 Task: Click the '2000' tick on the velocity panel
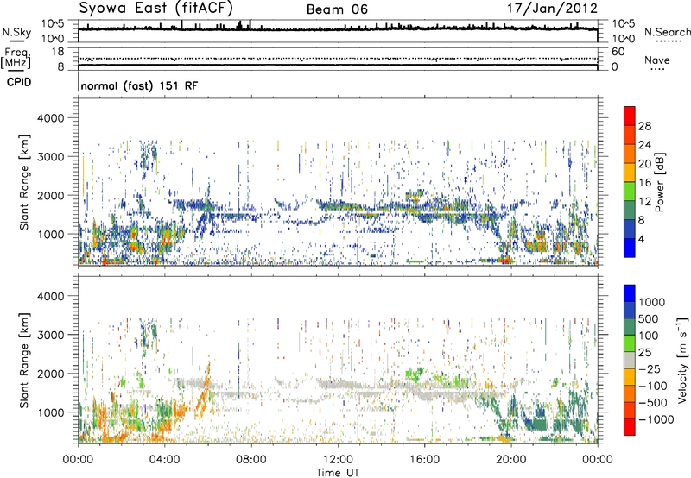[x=50, y=374]
